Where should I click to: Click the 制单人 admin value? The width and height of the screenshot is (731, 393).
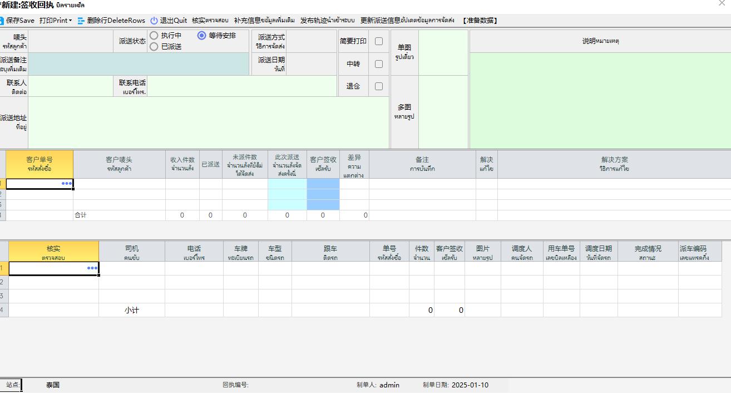click(389, 385)
